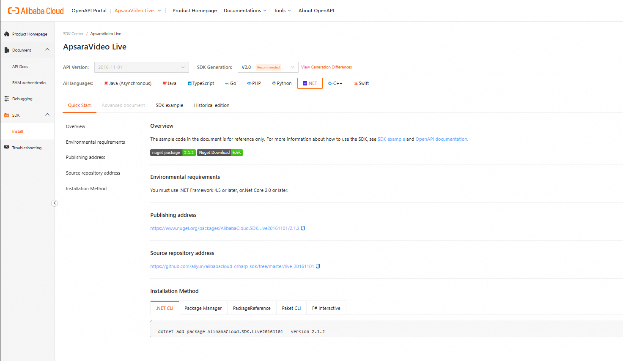623x361 pixels.
Task: Select the Paket CLI install tab
Action: click(291, 308)
